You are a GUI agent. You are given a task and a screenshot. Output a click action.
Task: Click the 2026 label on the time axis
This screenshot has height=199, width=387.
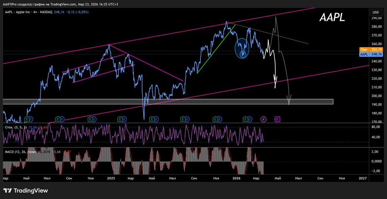point(236,178)
